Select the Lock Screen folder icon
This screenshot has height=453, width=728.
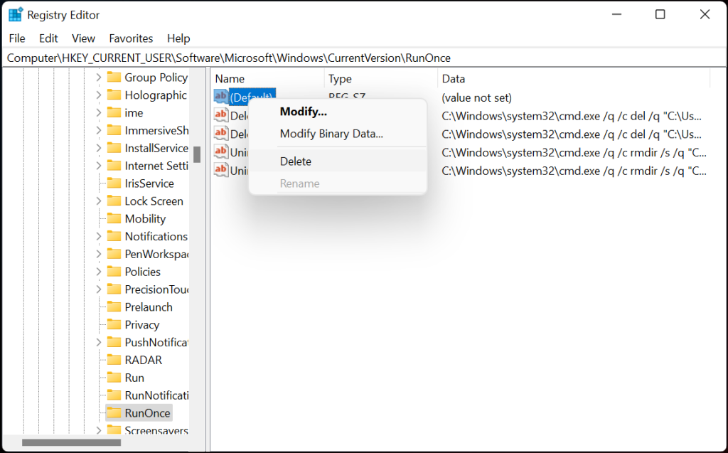pyautogui.click(x=115, y=201)
